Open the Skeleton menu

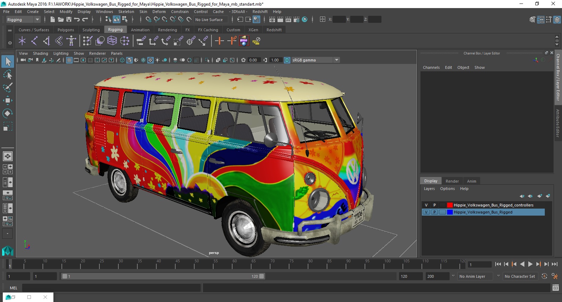click(x=126, y=12)
